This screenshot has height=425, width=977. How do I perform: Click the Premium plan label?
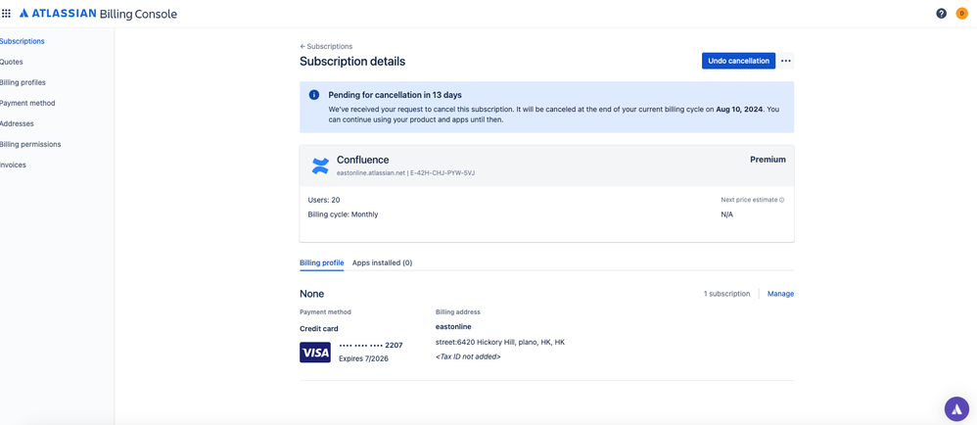(768, 160)
